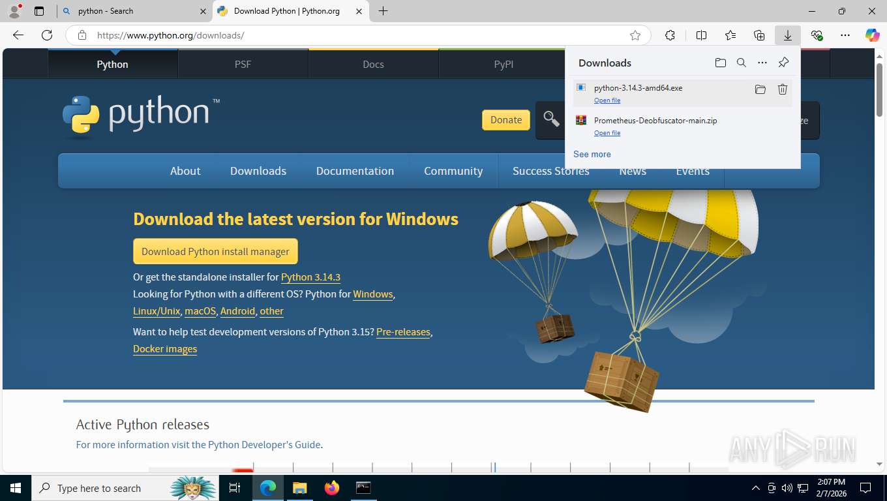Image resolution: width=887 pixels, height=501 pixels.
Task: Open split screen view icon
Action: click(x=701, y=35)
